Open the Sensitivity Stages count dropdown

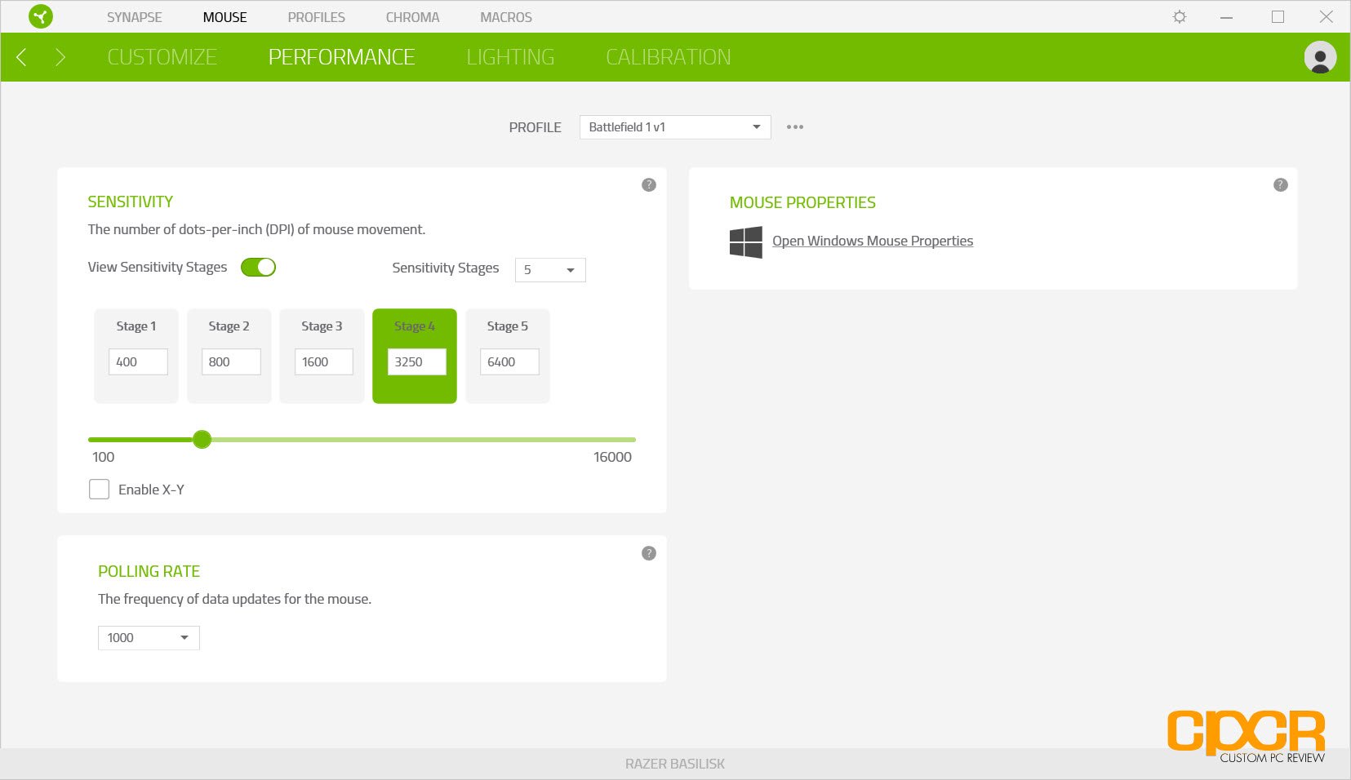tap(550, 270)
